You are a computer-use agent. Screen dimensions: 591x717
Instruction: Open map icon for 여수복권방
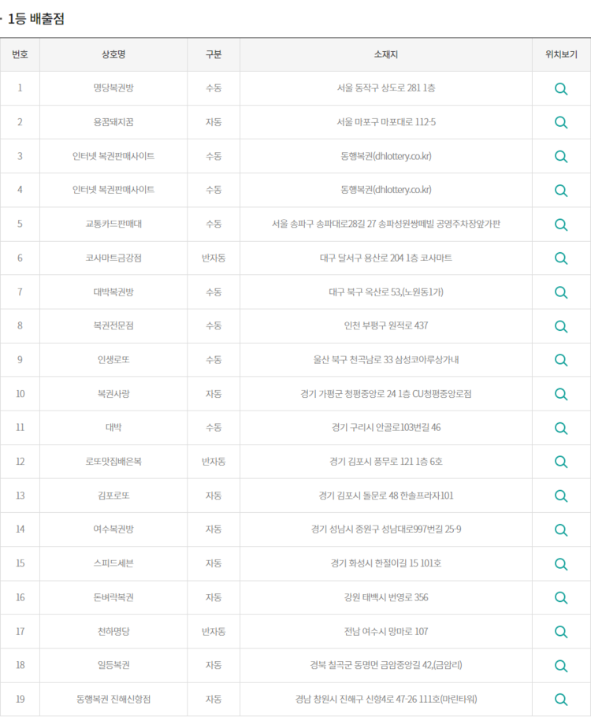[x=561, y=529]
